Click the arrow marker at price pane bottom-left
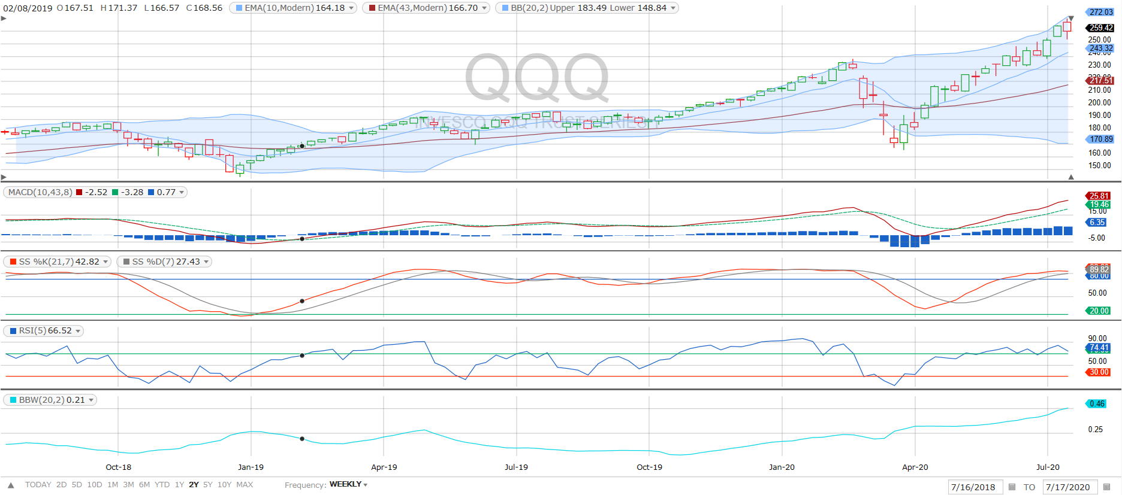Viewport: 1122px width, 495px height. coord(4,177)
